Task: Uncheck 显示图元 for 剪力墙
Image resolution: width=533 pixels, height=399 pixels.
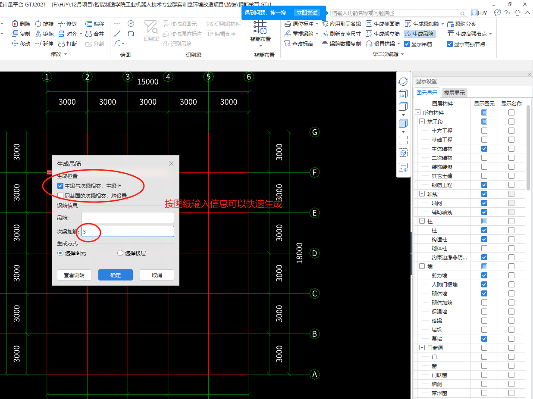Action: click(484, 275)
